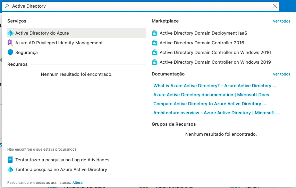Click the Privileged Identity Management icon

[x=10, y=43]
